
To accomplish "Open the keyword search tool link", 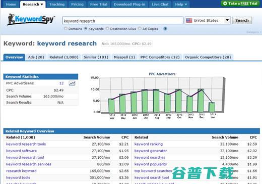I will click(x=152, y=177).
